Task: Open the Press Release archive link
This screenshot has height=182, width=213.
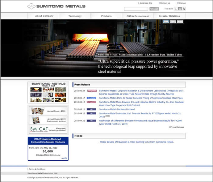Action: pos(177,127)
